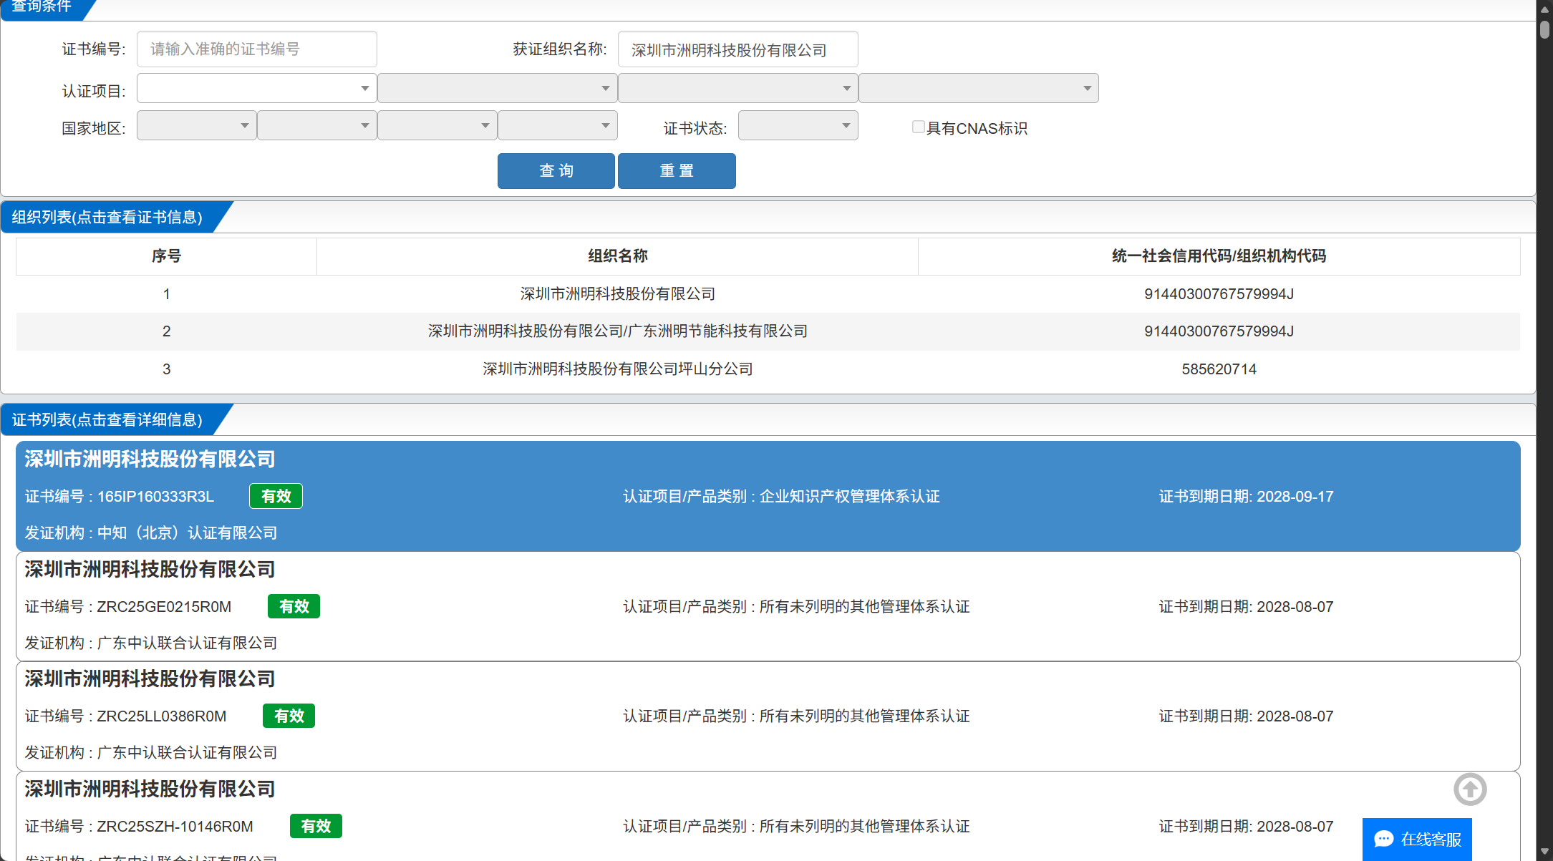Open the 在线客服 online chat widget
This screenshot has width=1553, height=861.
coord(1417,839)
